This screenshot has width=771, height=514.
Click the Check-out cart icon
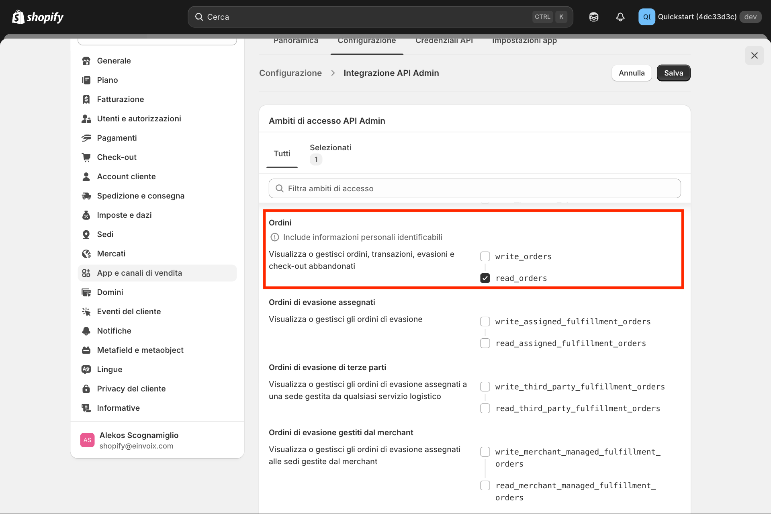[86, 157]
